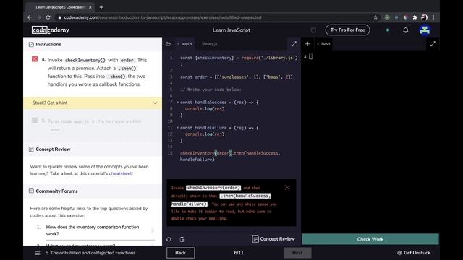Open the cheatsheet link
463x260 pixels.
tap(121, 173)
